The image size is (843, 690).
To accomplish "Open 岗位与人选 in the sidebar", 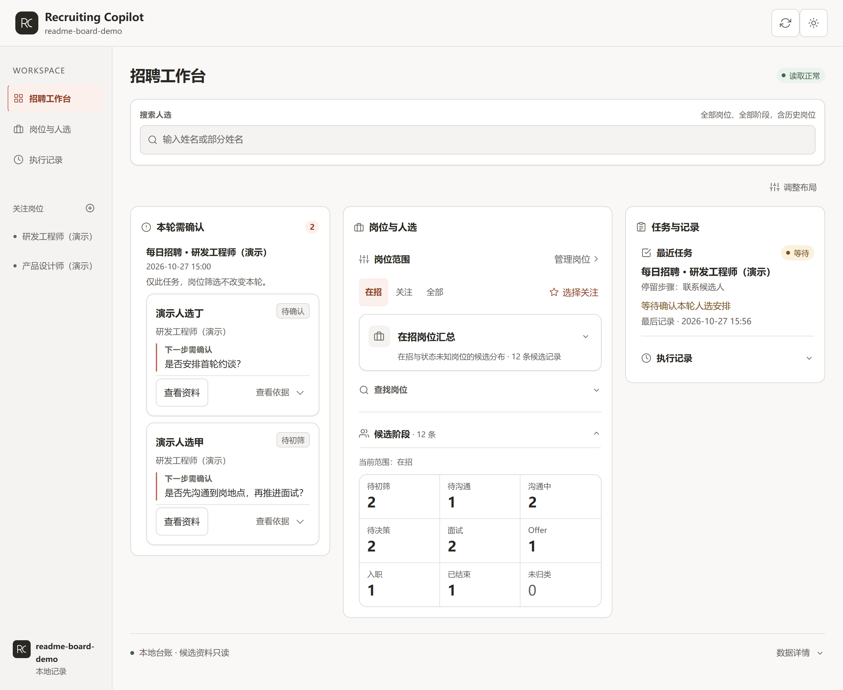I will coord(56,129).
